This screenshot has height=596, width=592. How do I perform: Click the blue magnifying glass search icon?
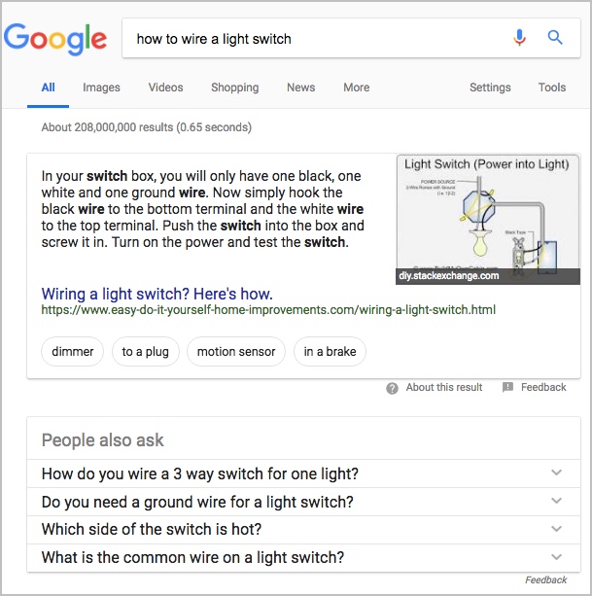(555, 38)
